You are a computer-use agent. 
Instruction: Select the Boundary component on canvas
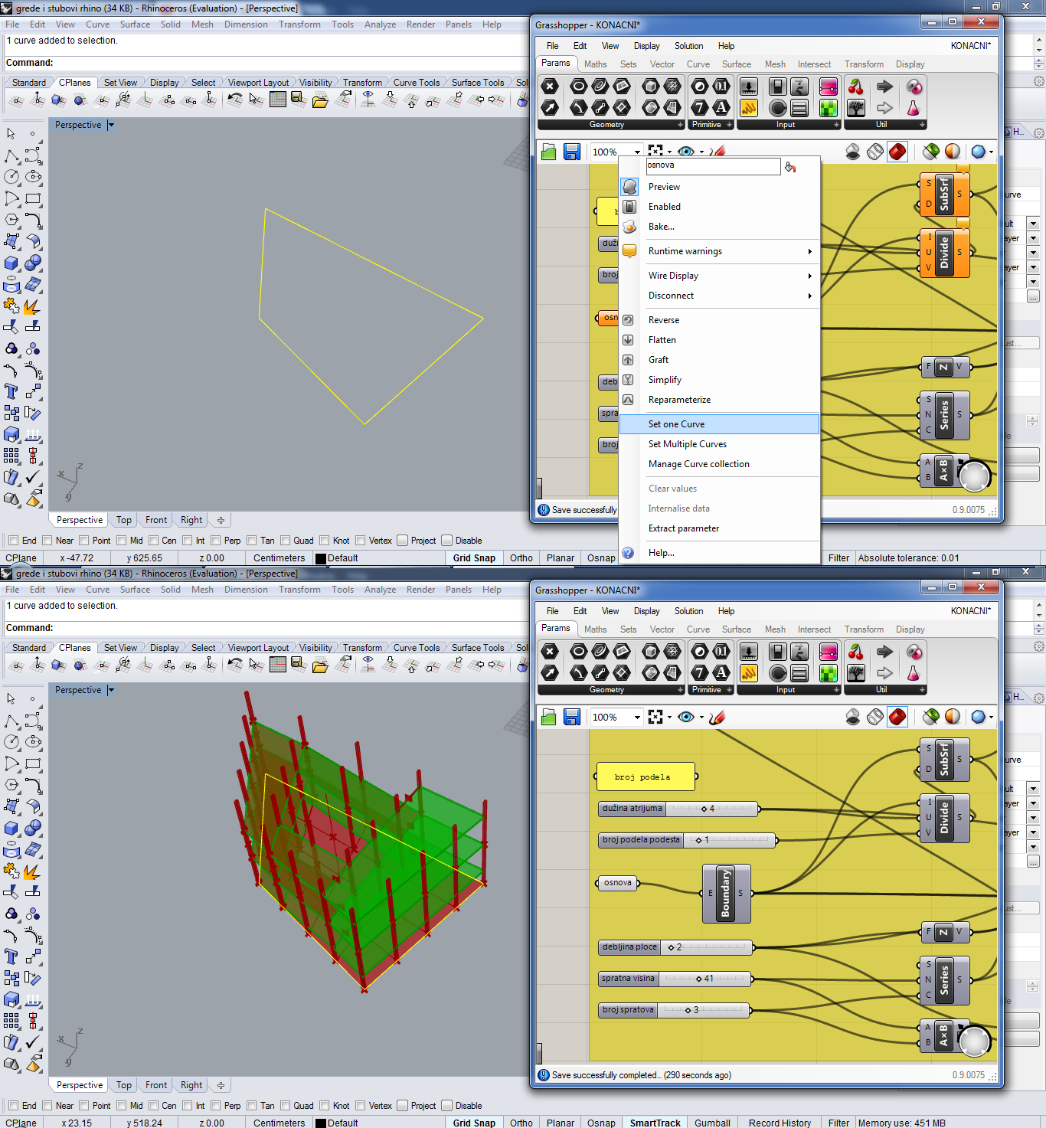726,893
